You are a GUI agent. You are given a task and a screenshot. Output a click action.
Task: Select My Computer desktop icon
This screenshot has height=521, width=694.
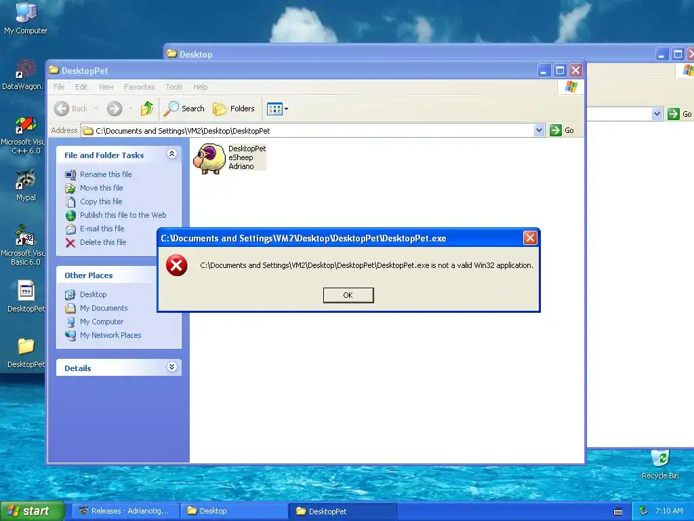tap(26, 18)
